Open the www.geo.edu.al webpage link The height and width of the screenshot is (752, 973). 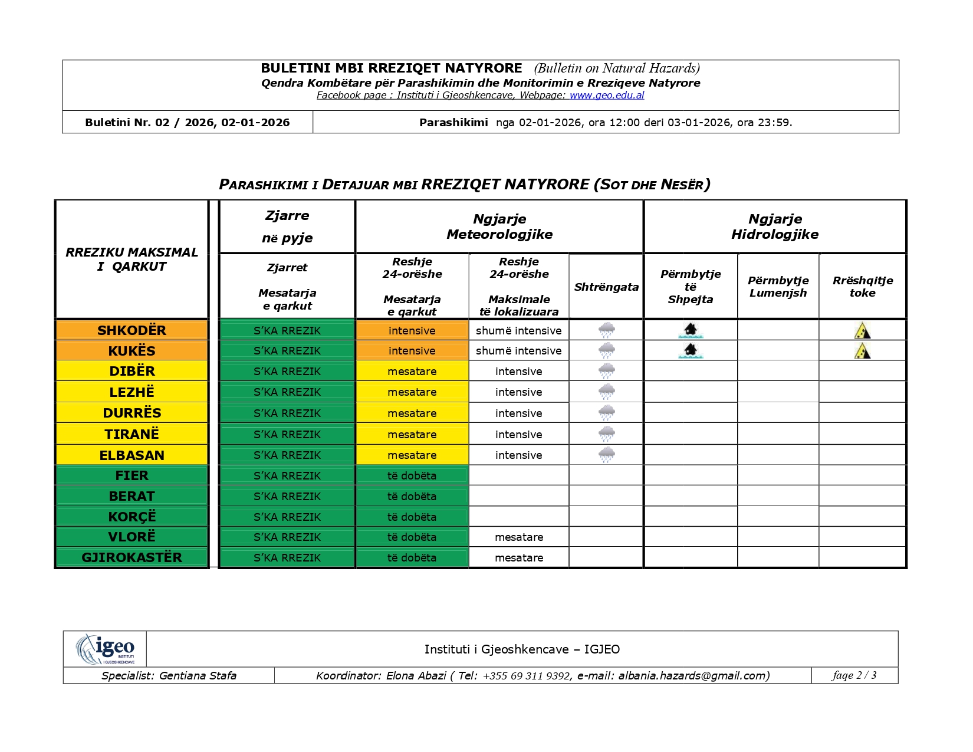tap(606, 96)
